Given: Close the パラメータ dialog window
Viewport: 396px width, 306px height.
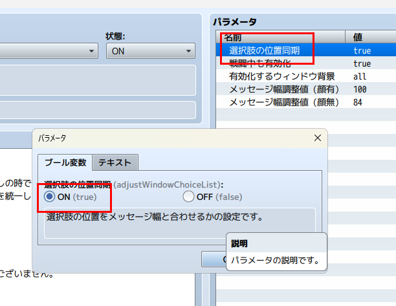Looking at the screenshot, I should (x=317, y=138).
